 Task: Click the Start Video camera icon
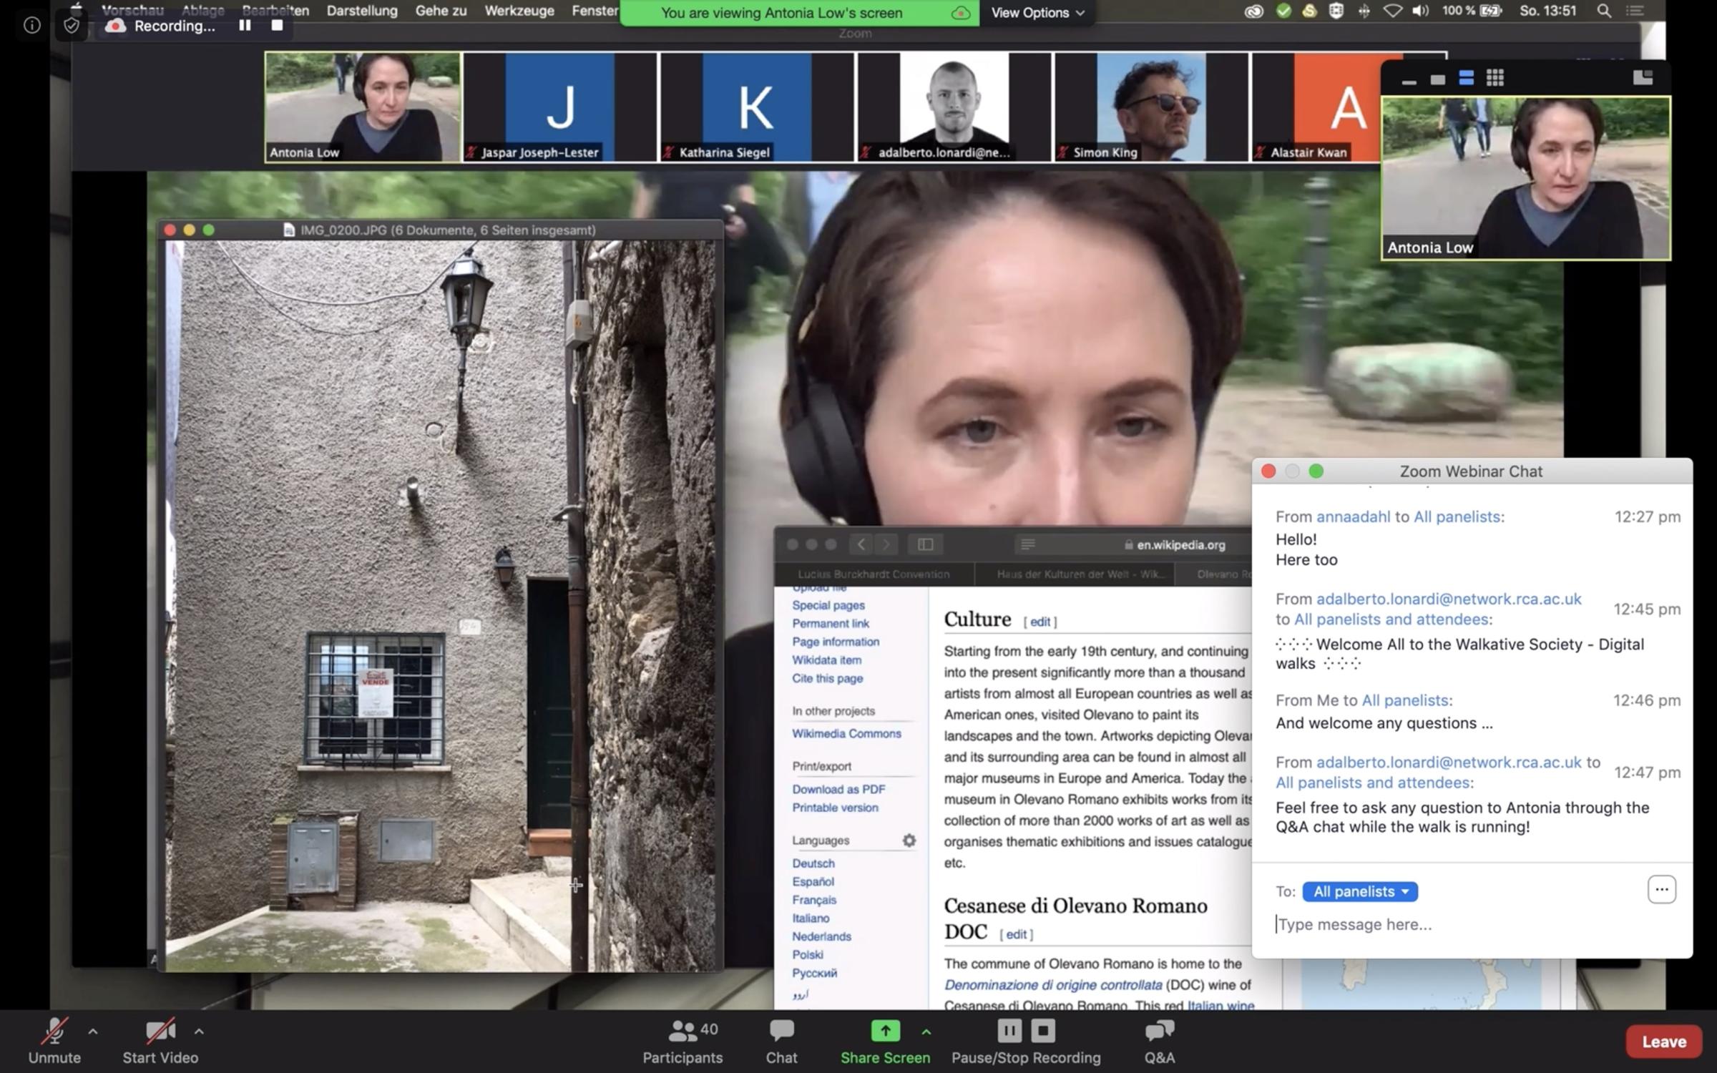coord(160,1031)
